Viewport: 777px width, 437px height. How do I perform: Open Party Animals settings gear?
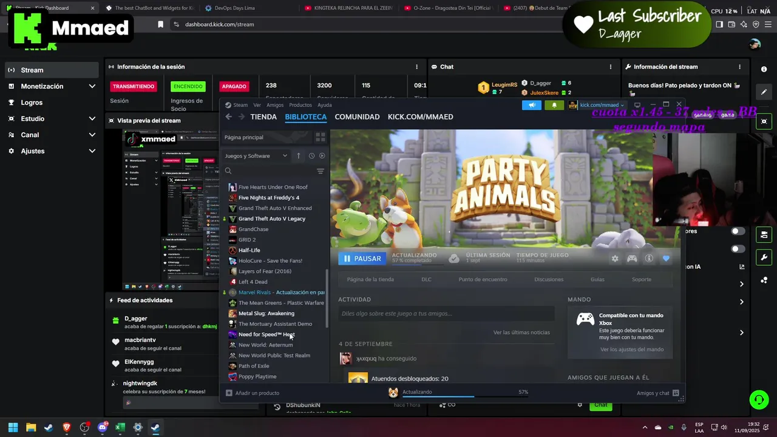[615, 259]
